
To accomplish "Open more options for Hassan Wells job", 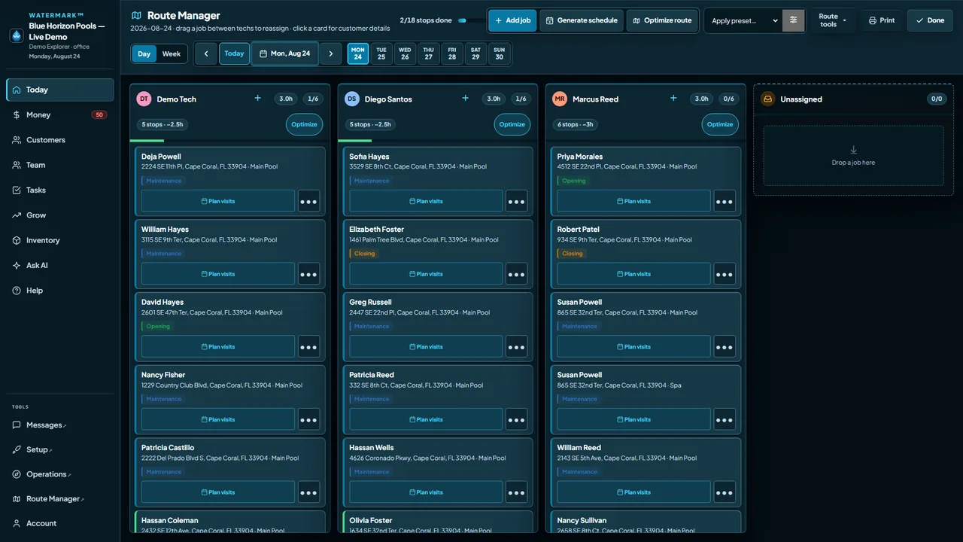I will 516,492.
